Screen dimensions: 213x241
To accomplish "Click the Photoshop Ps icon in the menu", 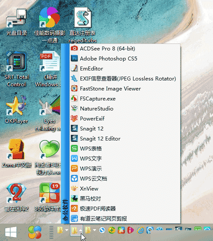I will click(74, 59).
